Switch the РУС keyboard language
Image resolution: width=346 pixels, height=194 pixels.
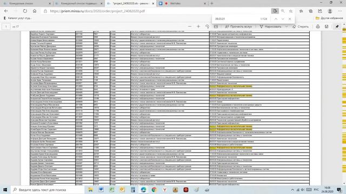pyautogui.click(x=316, y=190)
